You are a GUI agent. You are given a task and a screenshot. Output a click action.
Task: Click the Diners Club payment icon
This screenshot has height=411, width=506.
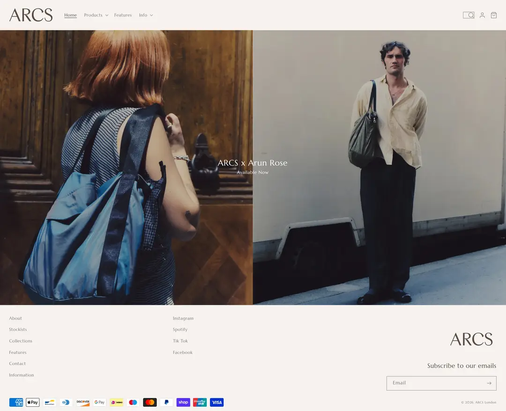[66, 402]
